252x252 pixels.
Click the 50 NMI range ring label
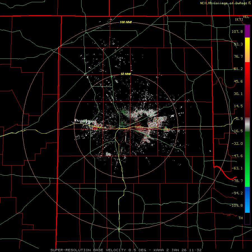point(126,74)
